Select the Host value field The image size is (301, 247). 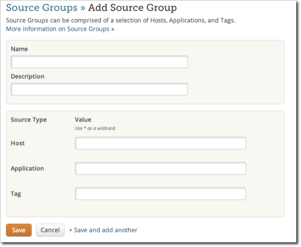160,143
